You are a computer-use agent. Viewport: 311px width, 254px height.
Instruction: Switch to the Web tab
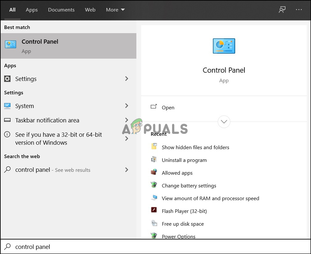coord(90,10)
